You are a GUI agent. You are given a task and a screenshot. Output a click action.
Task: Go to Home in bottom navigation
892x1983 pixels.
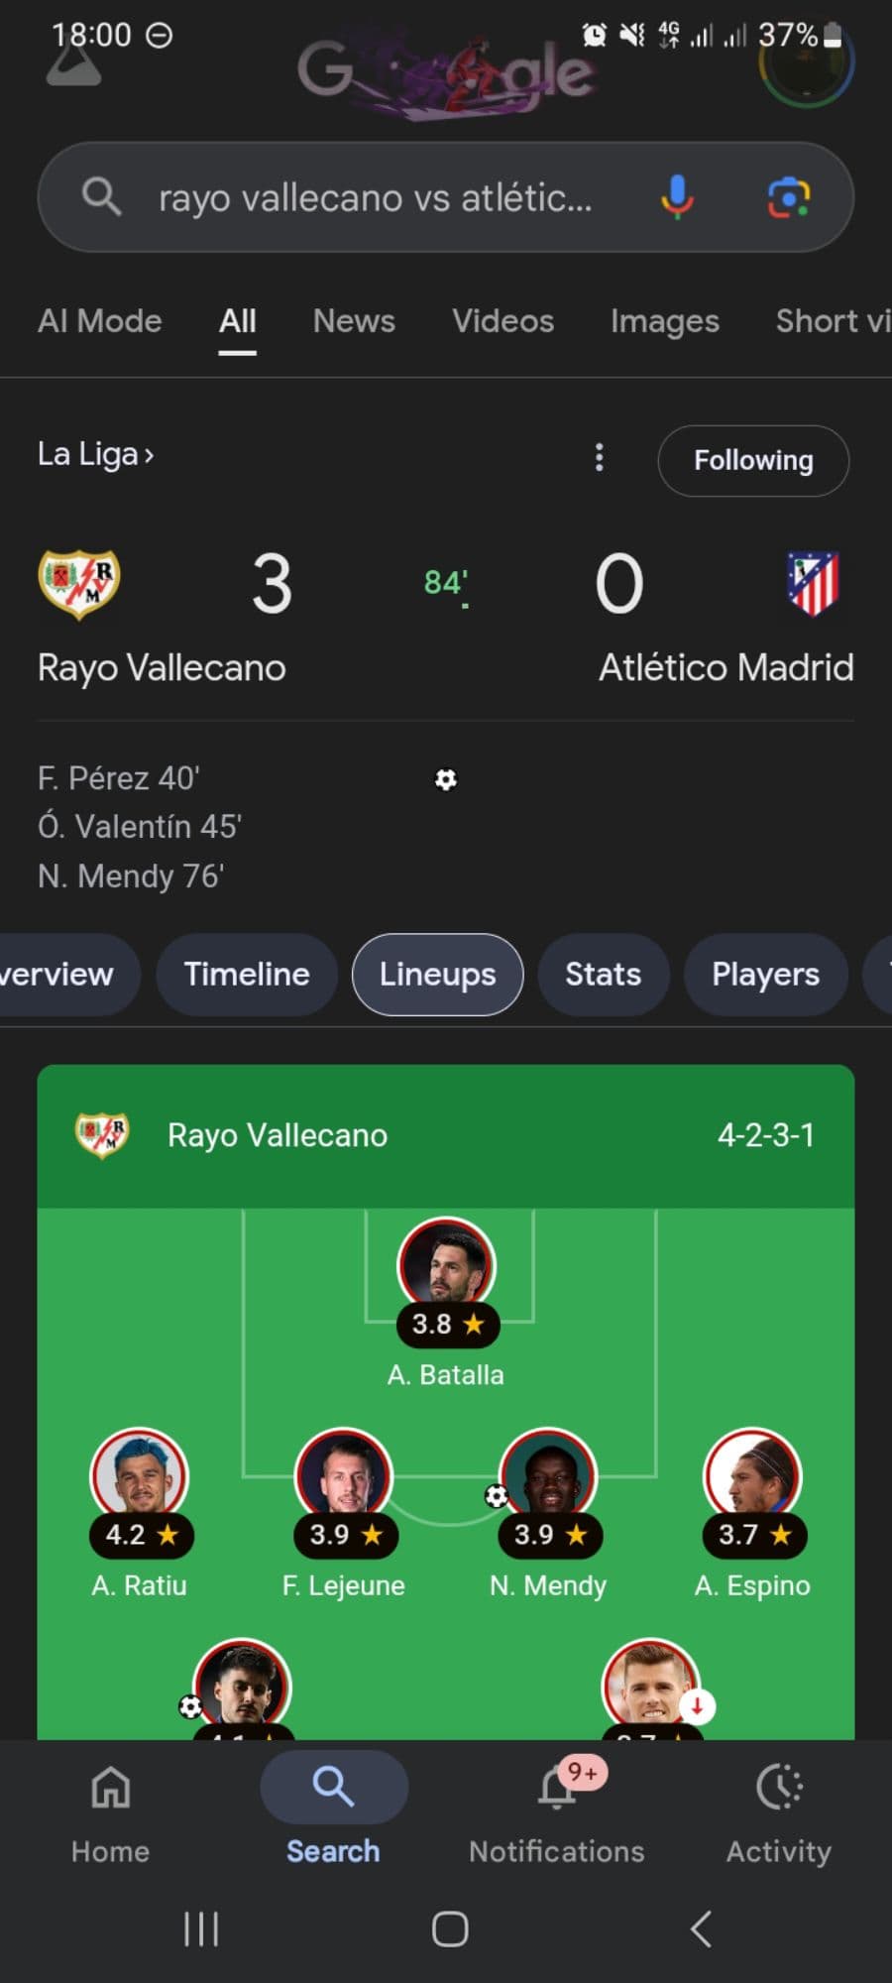tap(110, 1790)
